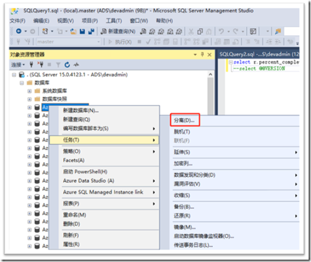Select the 任务(T) context menu item

104,140
